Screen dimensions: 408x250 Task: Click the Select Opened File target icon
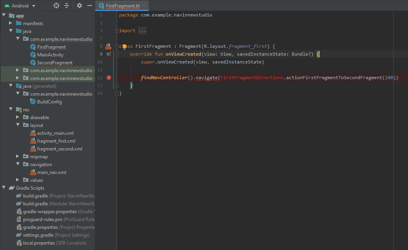click(x=56, y=5)
